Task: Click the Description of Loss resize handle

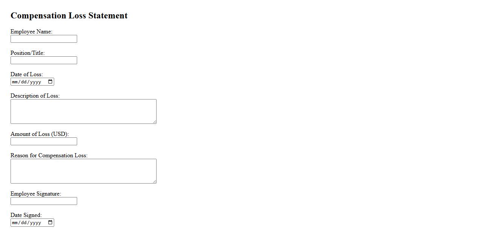Action: pyautogui.click(x=154, y=122)
